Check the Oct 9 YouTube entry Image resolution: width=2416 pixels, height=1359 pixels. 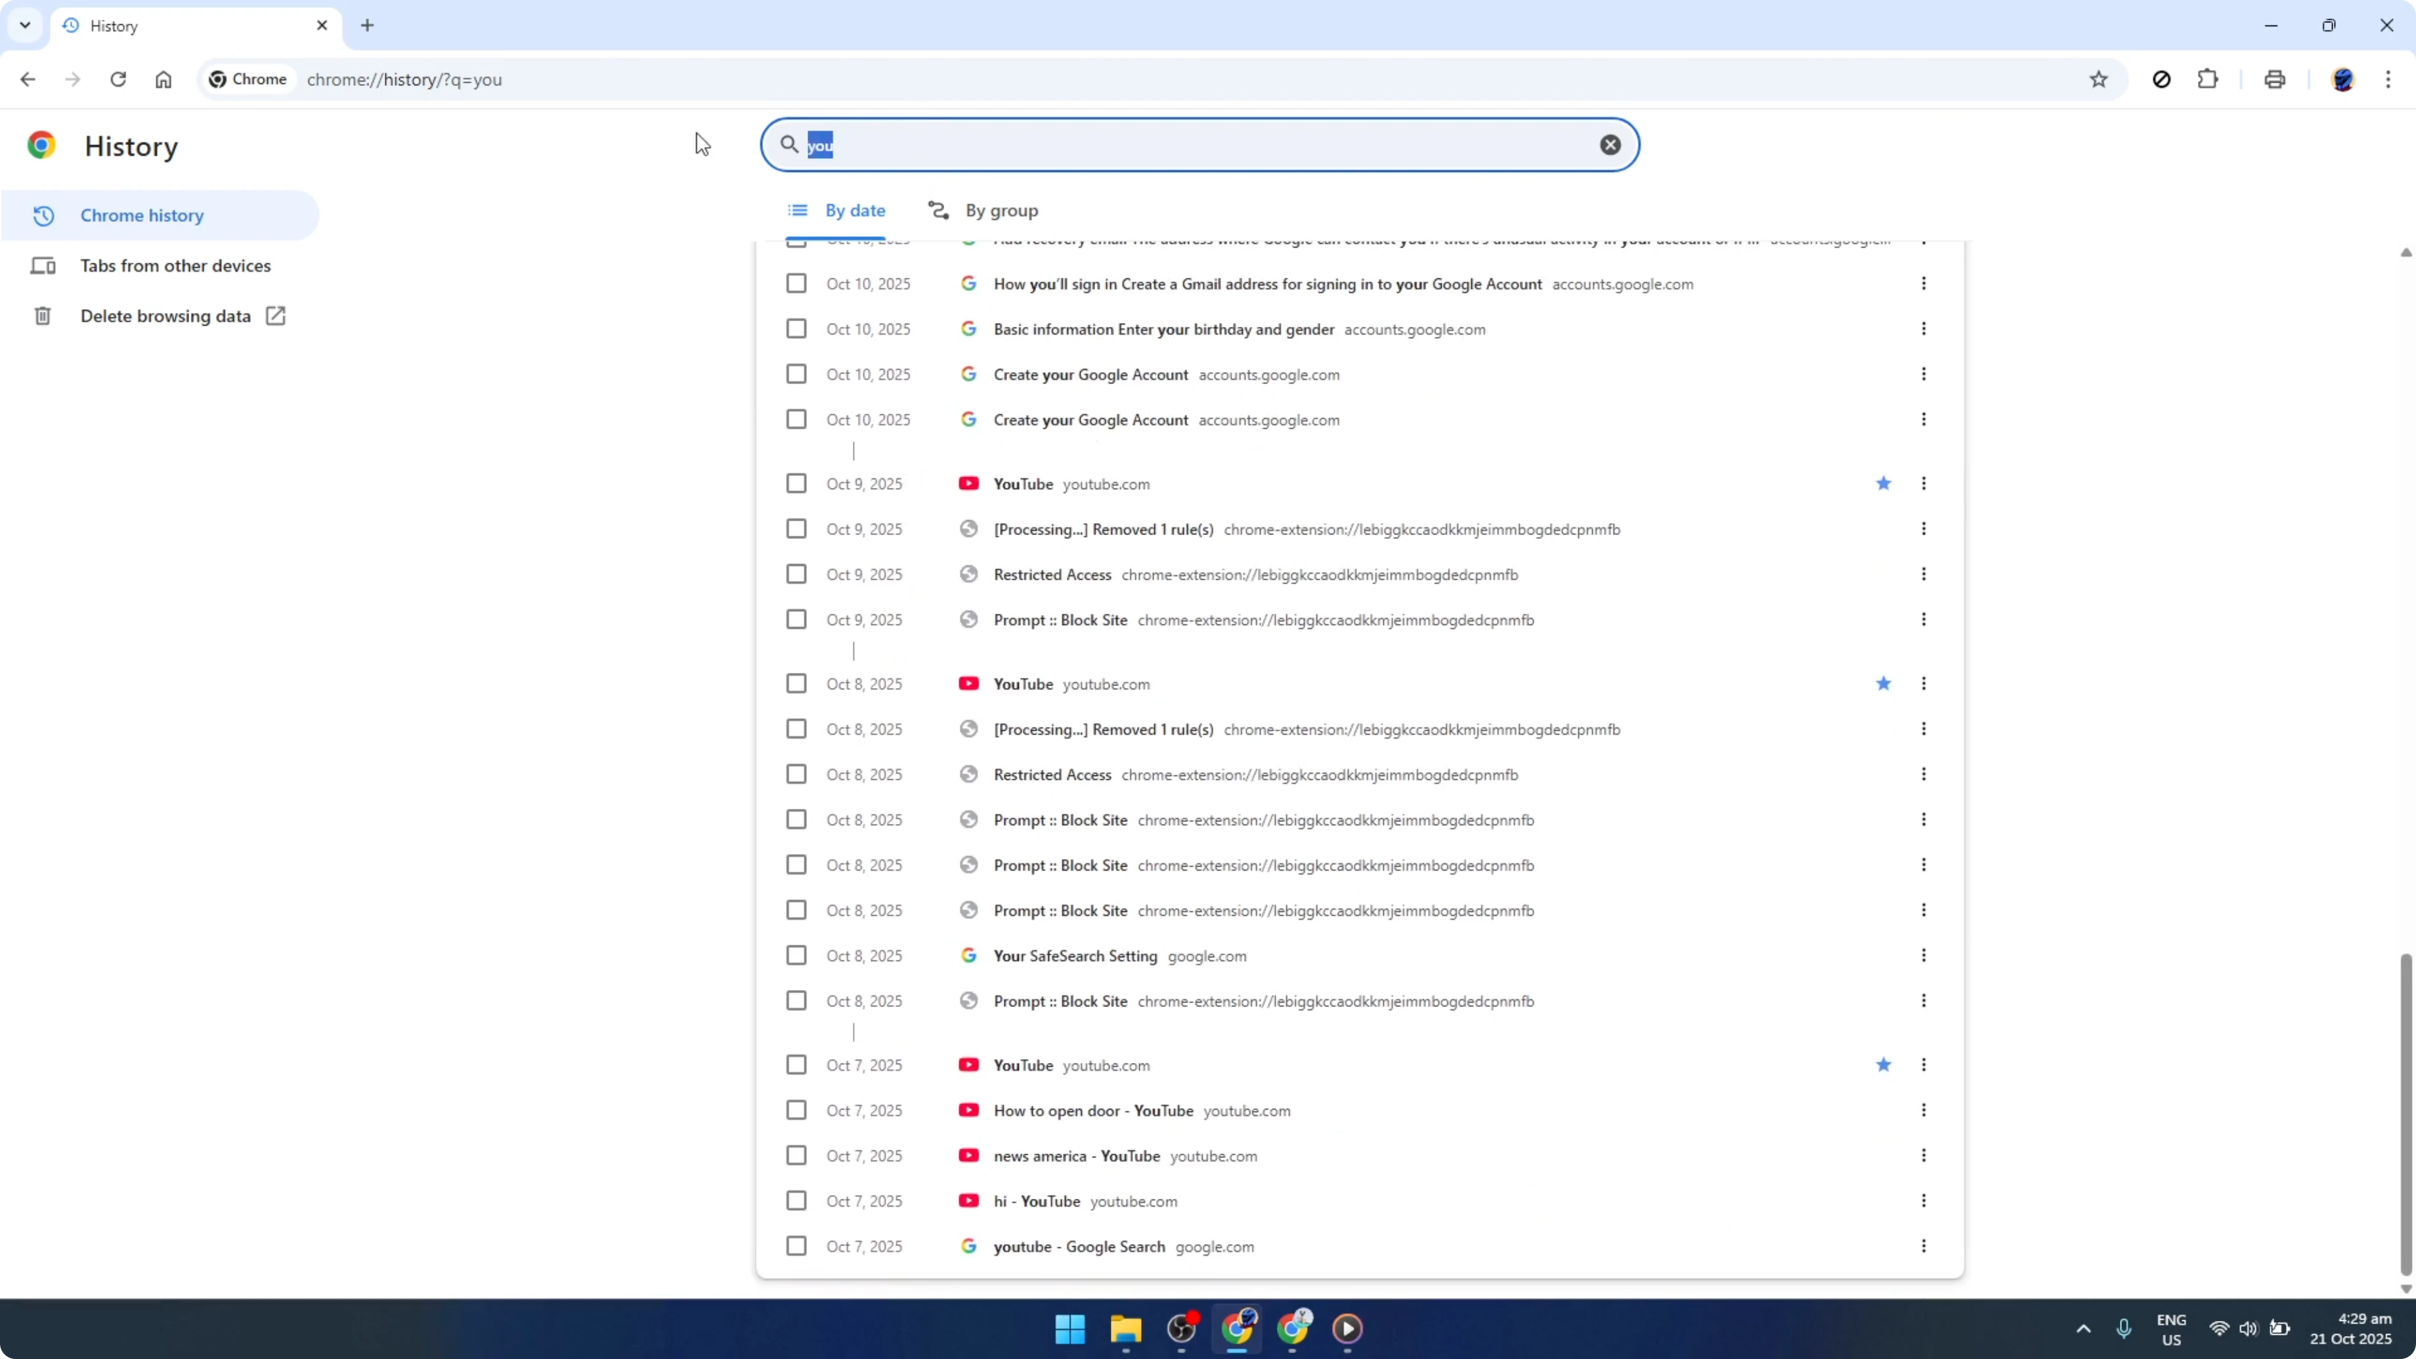pyautogui.click(x=796, y=484)
